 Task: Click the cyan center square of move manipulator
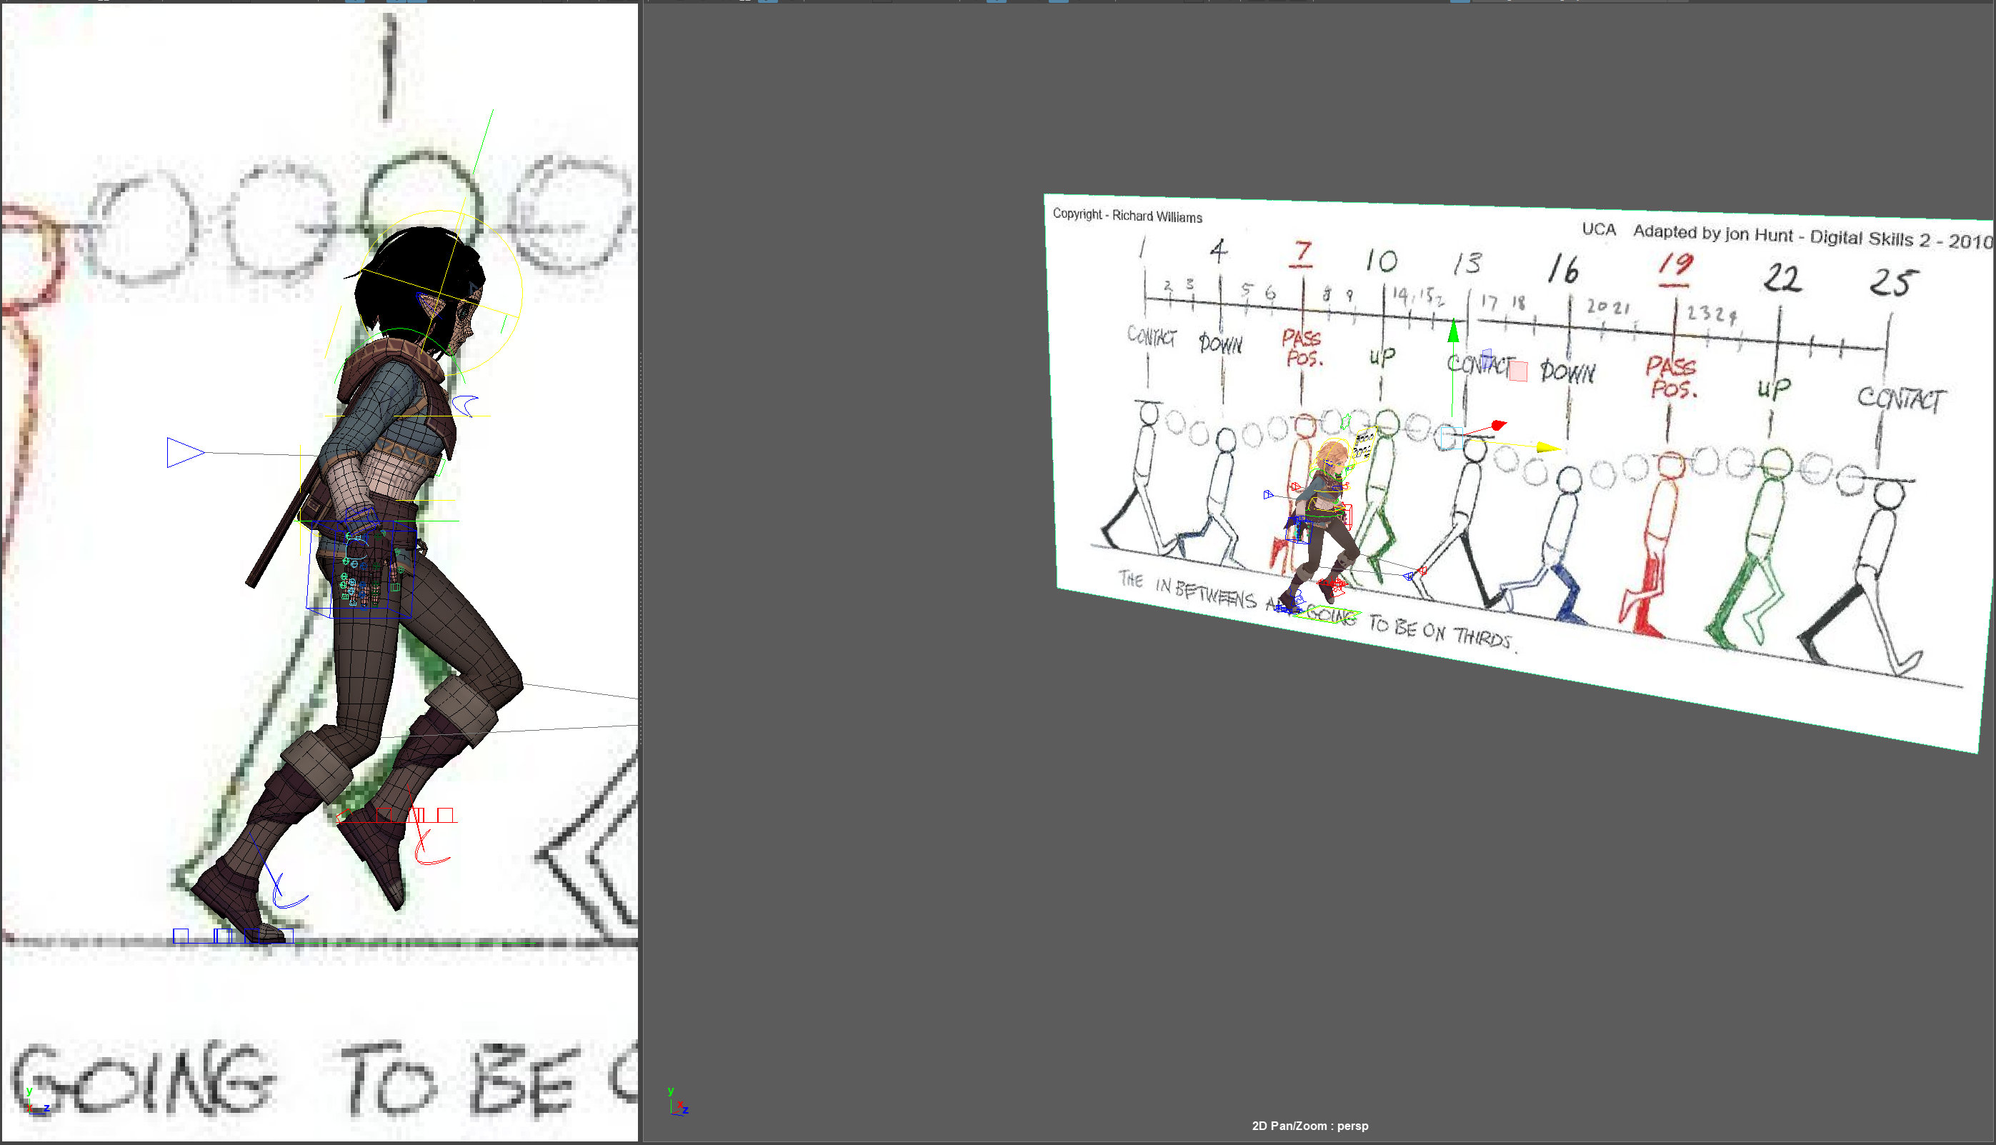click(1450, 438)
